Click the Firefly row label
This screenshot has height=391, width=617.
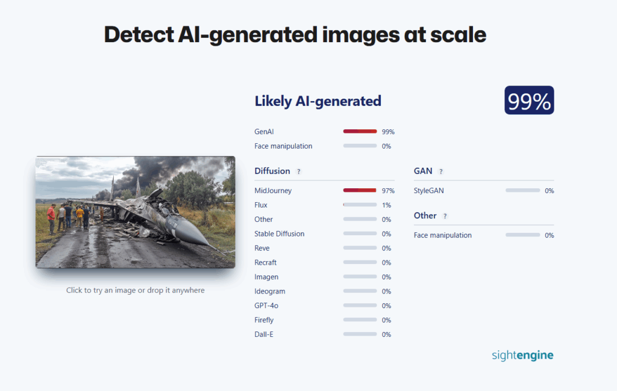click(264, 320)
